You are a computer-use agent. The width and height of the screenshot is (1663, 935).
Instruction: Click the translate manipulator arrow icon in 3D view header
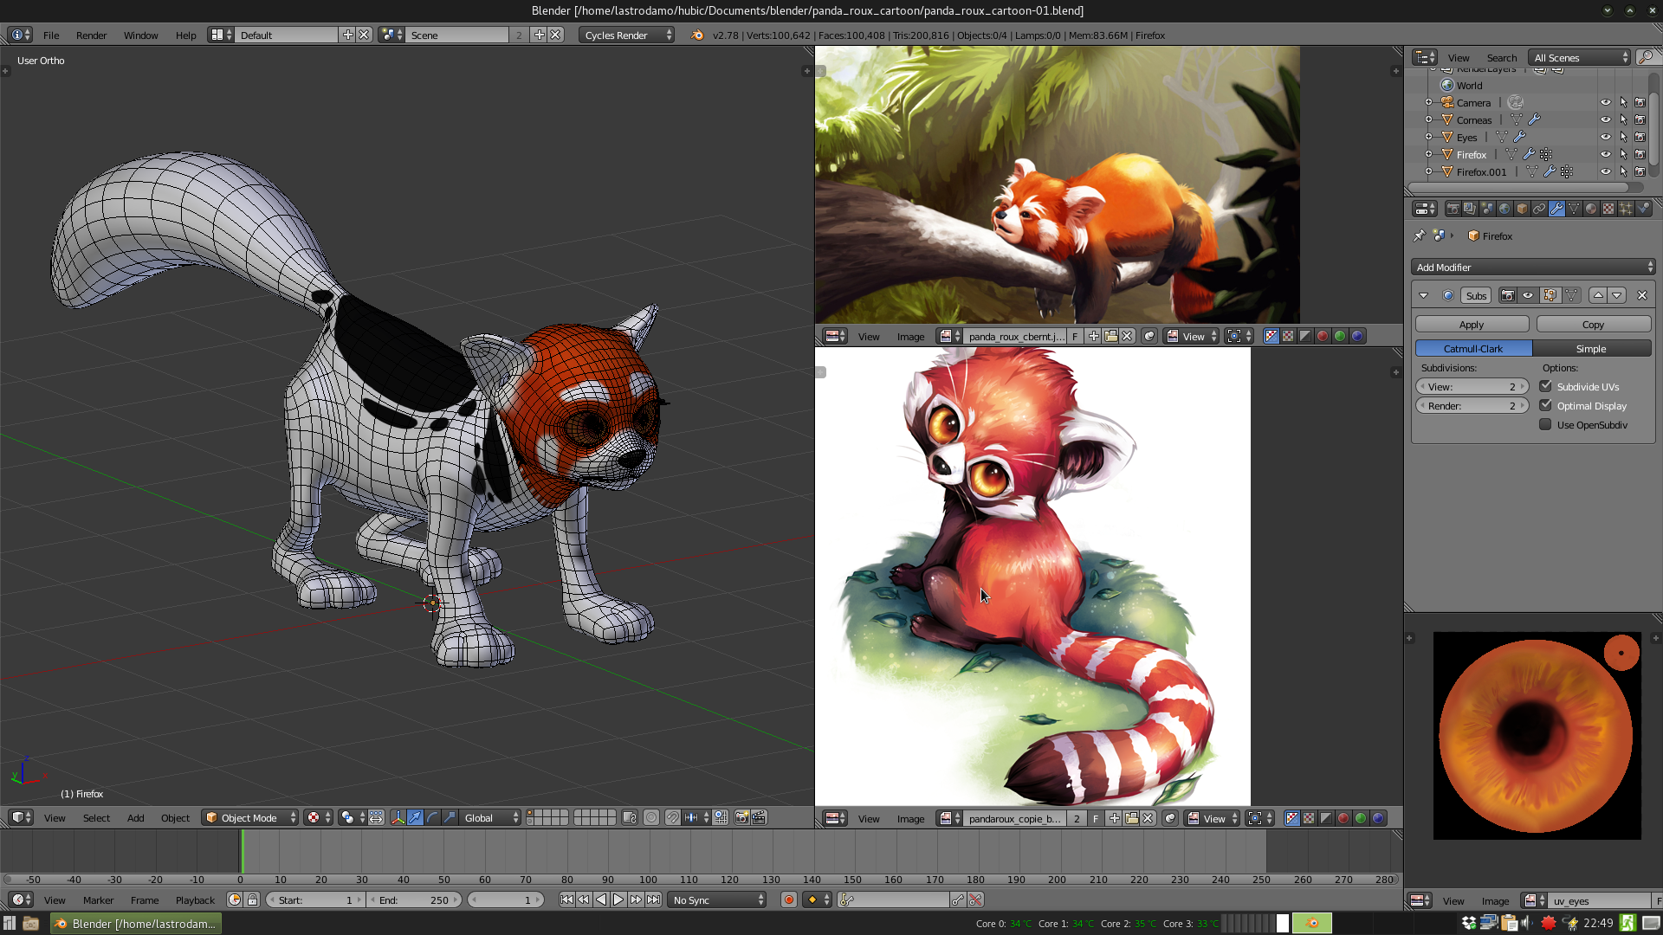(415, 817)
